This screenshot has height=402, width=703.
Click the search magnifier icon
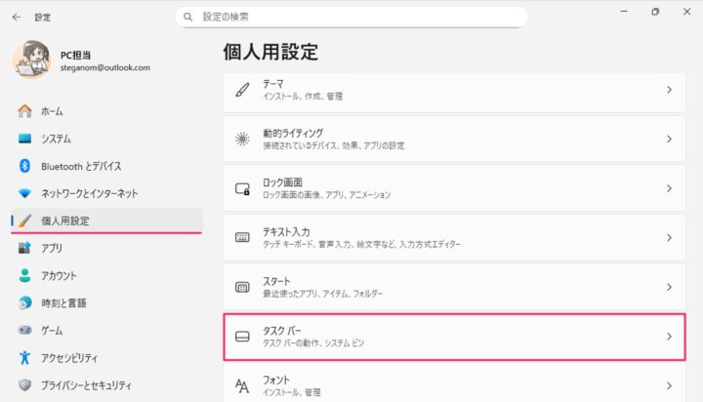click(189, 18)
